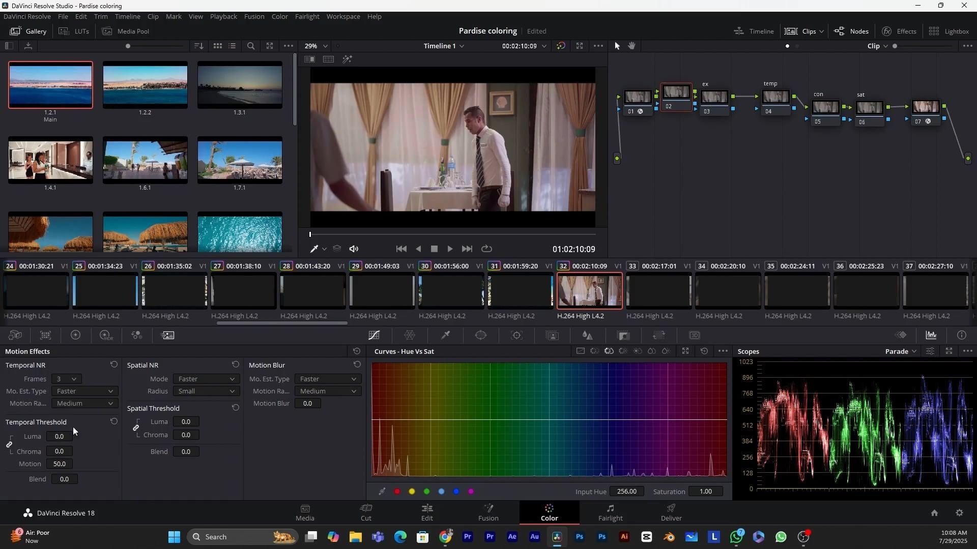This screenshot has height=549, width=977.
Task: Show the Scopes panel icon
Action: click(x=931, y=335)
